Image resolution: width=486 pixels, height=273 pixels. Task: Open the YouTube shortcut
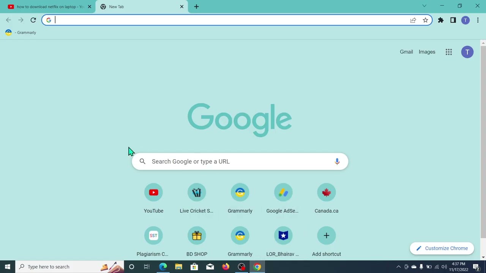153,199
